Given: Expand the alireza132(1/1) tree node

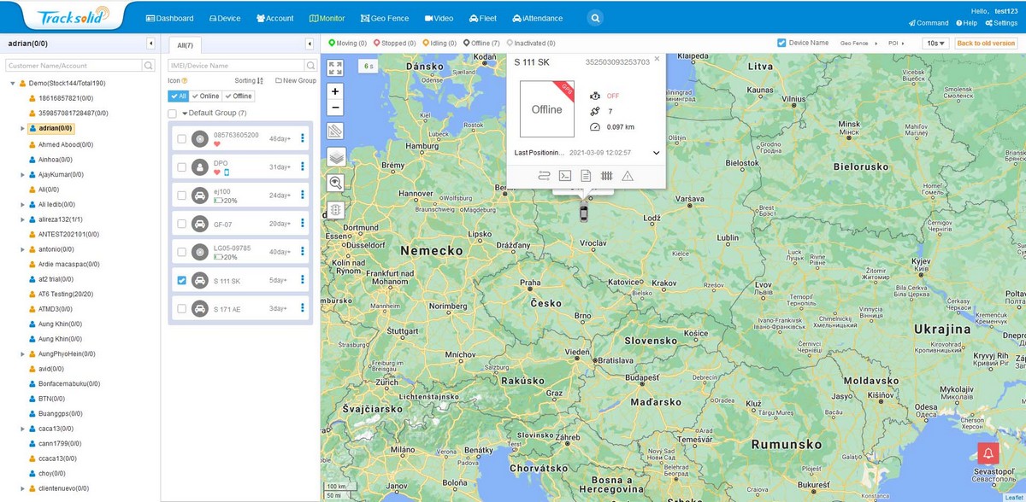Looking at the screenshot, I should coord(22,219).
